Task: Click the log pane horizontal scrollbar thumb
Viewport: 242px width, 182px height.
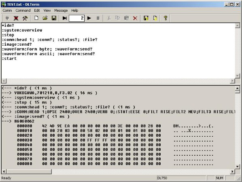Action: pos(29,171)
